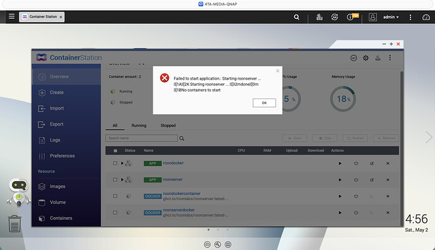Image resolution: width=435 pixels, height=250 pixels.
Task: Click the upload-style icon in Container Station header
Action: 378,58
